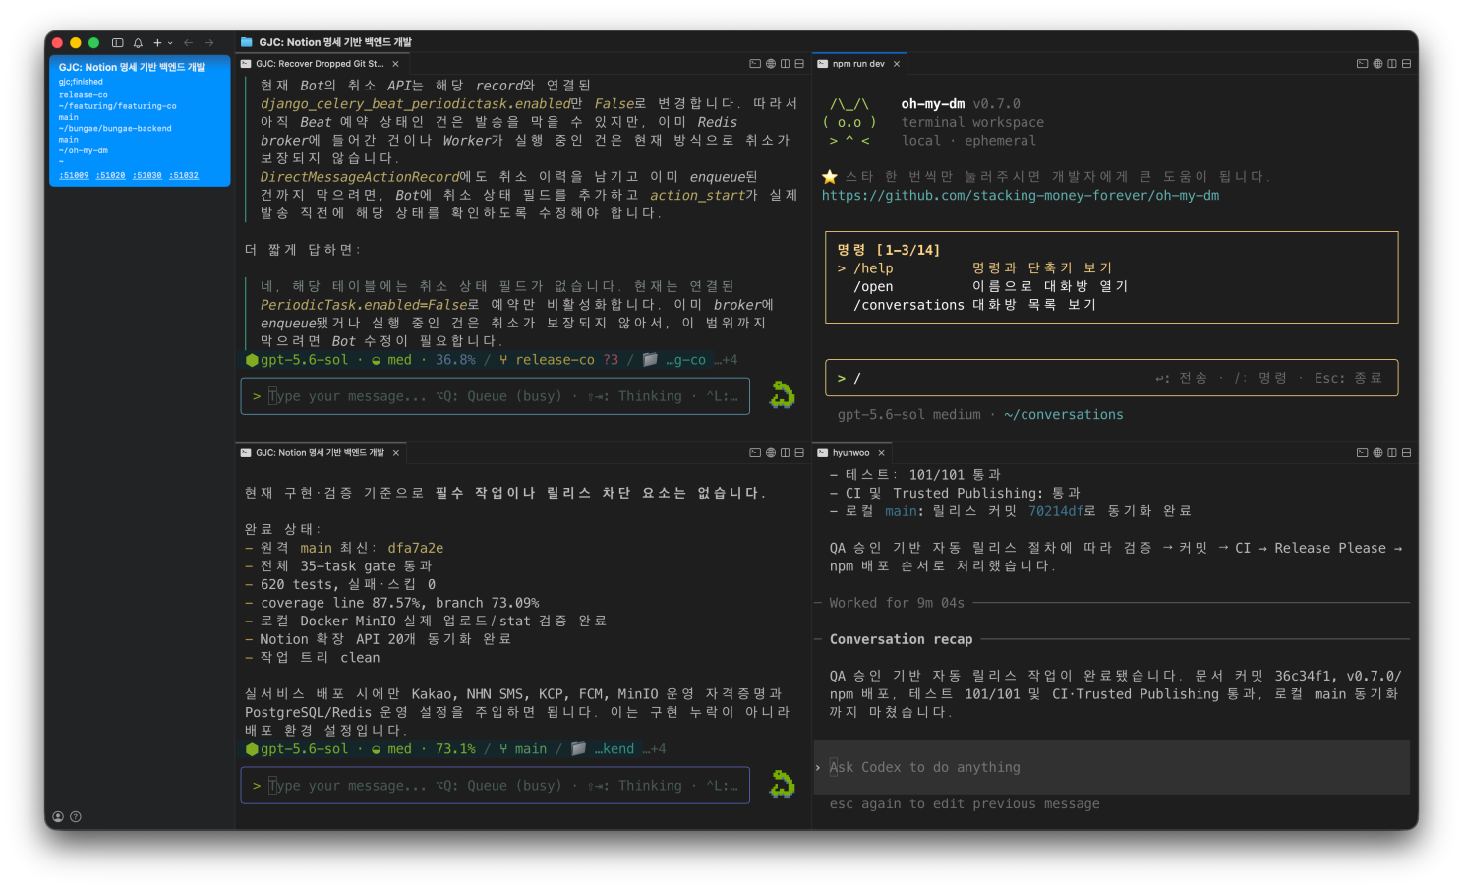Split Recover Dropped Git pane right

point(785,64)
